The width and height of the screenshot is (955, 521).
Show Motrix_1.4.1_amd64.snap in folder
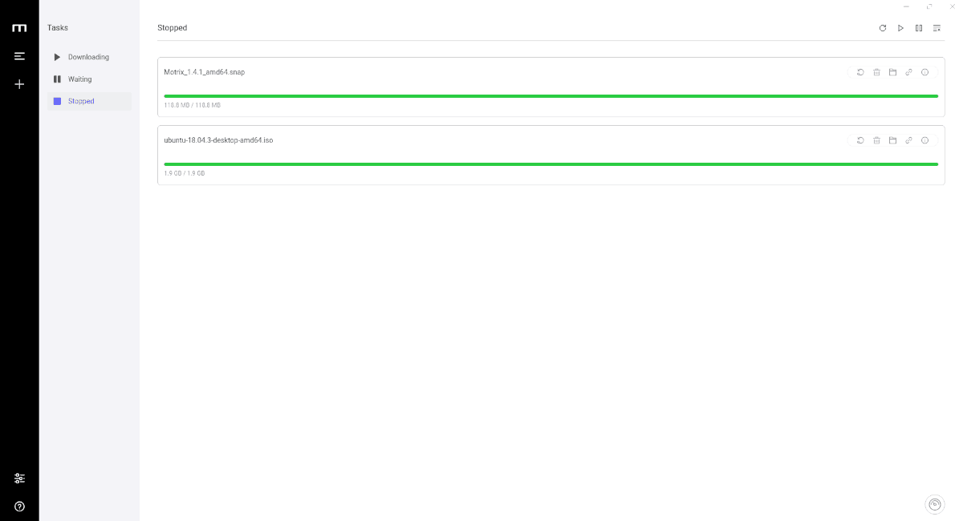[x=893, y=72]
